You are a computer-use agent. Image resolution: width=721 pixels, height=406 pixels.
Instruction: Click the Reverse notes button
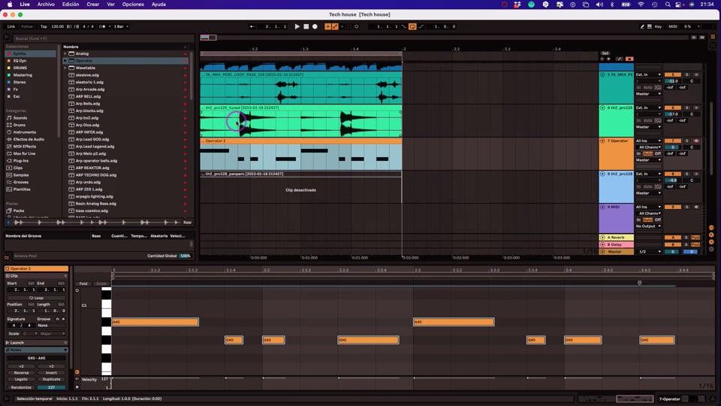click(21, 373)
